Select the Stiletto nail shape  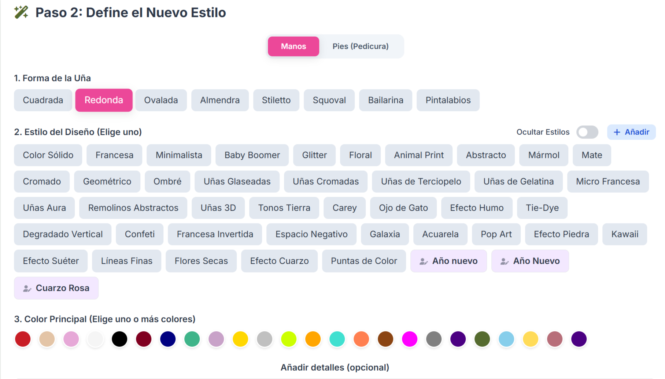(x=276, y=100)
